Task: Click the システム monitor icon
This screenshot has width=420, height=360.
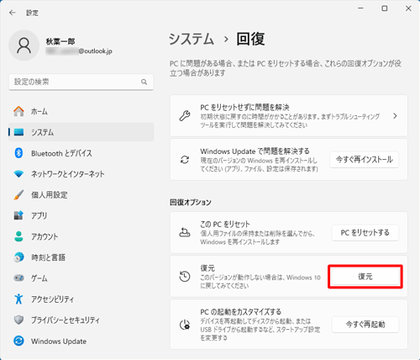Action: pyautogui.click(x=18, y=132)
